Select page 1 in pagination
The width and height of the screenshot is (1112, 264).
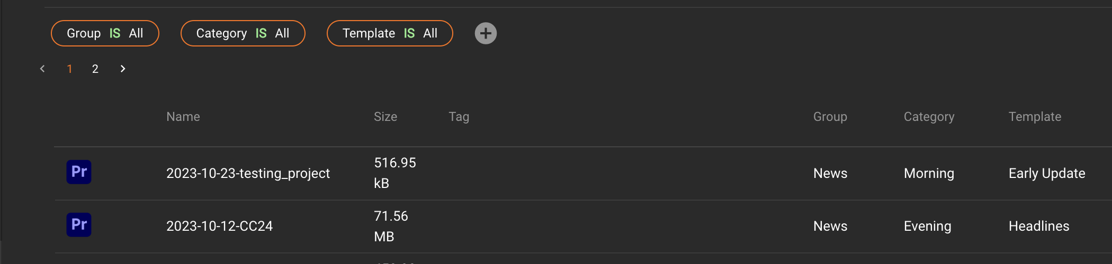[69, 69]
